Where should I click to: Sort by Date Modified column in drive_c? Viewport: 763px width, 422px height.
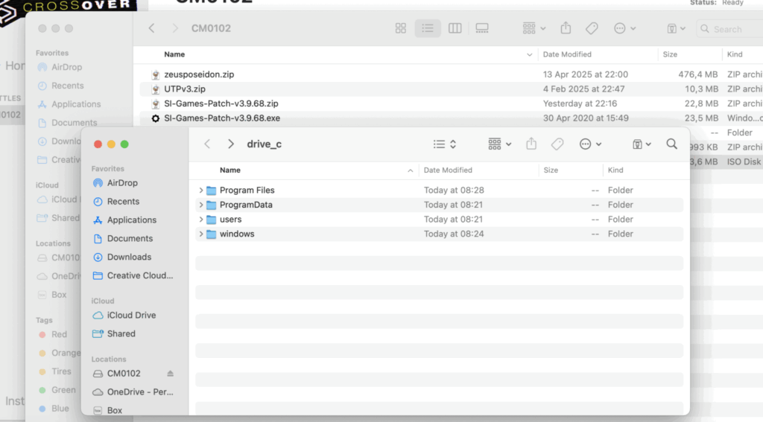point(448,170)
